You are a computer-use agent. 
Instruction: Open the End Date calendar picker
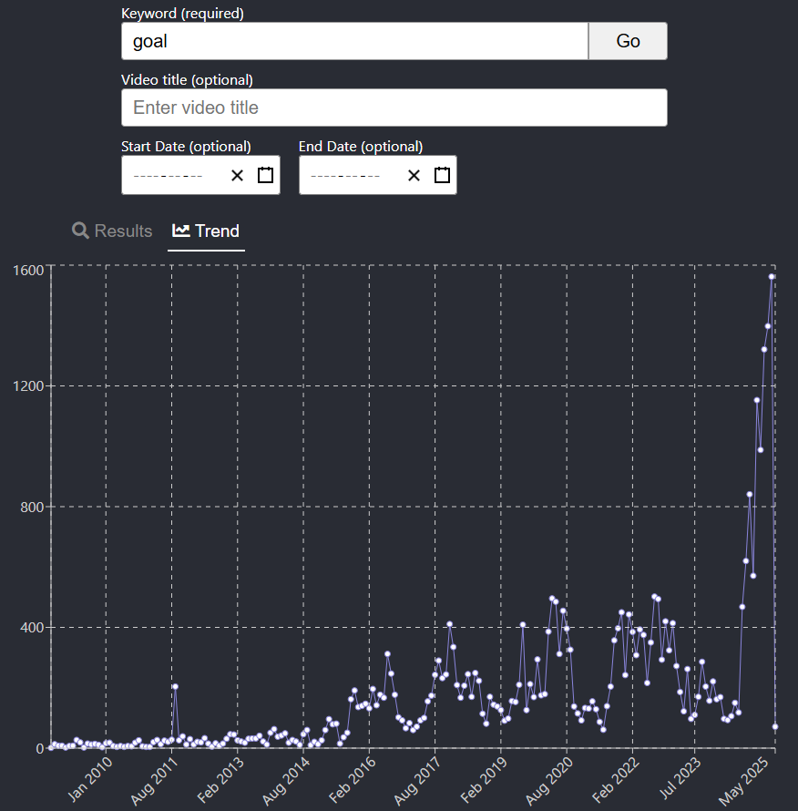[442, 175]
